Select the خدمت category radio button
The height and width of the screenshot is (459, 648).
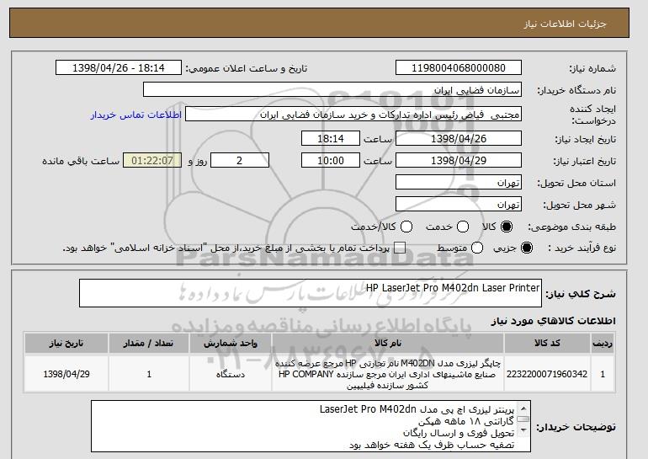pyautogui.click(x=463, y=227)
